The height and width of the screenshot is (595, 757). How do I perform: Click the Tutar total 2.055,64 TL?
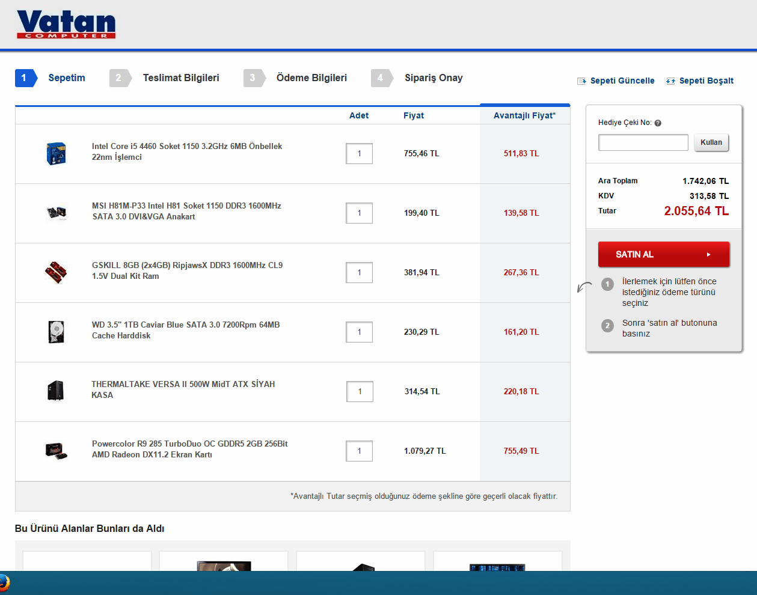696,211
